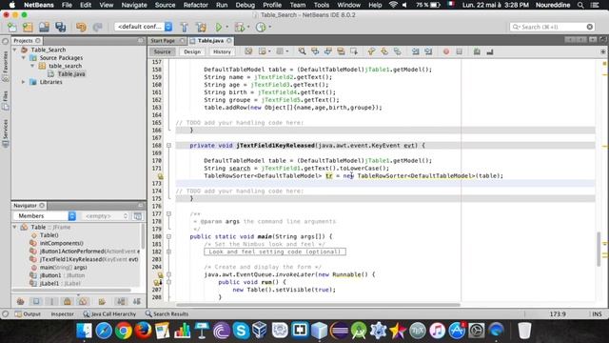Open the Services sidebar panel
This screenshot has width=609, height=343.
(x=5, y=133)
